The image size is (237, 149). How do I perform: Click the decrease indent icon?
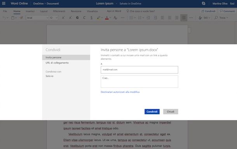tap(148, 18)
